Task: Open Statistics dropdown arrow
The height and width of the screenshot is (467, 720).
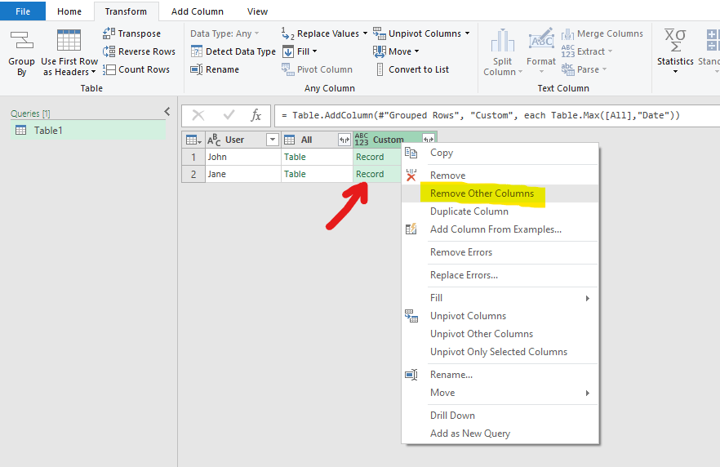Action: point(675,72)
